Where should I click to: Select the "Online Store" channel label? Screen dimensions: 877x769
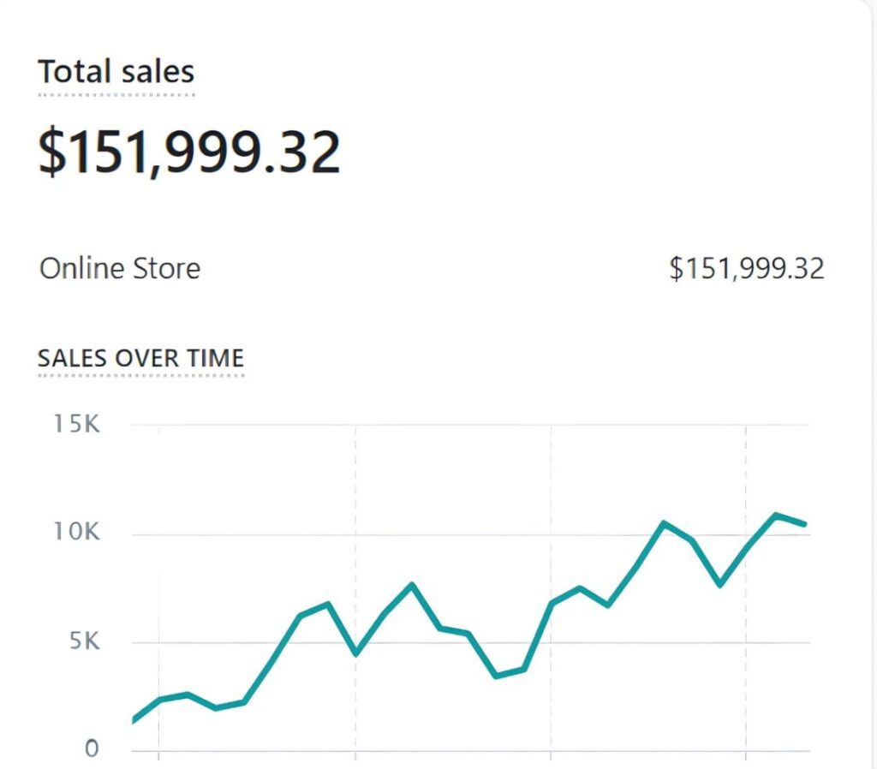(120, 269)
